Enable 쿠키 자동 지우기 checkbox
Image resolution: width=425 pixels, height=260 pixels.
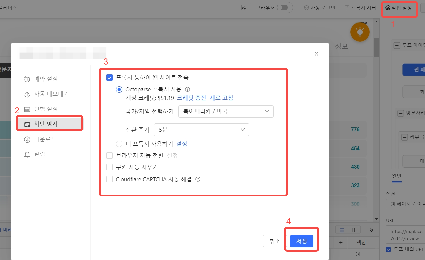(110, 167)
